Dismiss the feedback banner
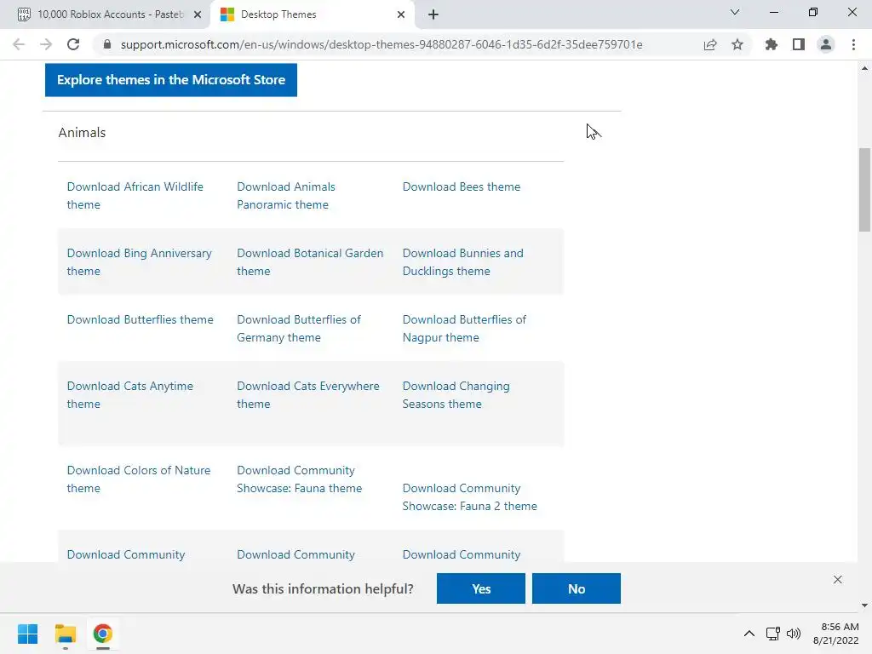The height and width of the screenshot is (654, 872). click(838, 579)
